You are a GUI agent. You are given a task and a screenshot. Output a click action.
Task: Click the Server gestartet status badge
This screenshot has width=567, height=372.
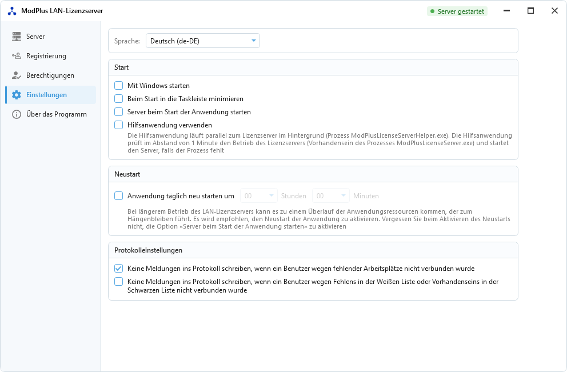[x=457, y=11]
